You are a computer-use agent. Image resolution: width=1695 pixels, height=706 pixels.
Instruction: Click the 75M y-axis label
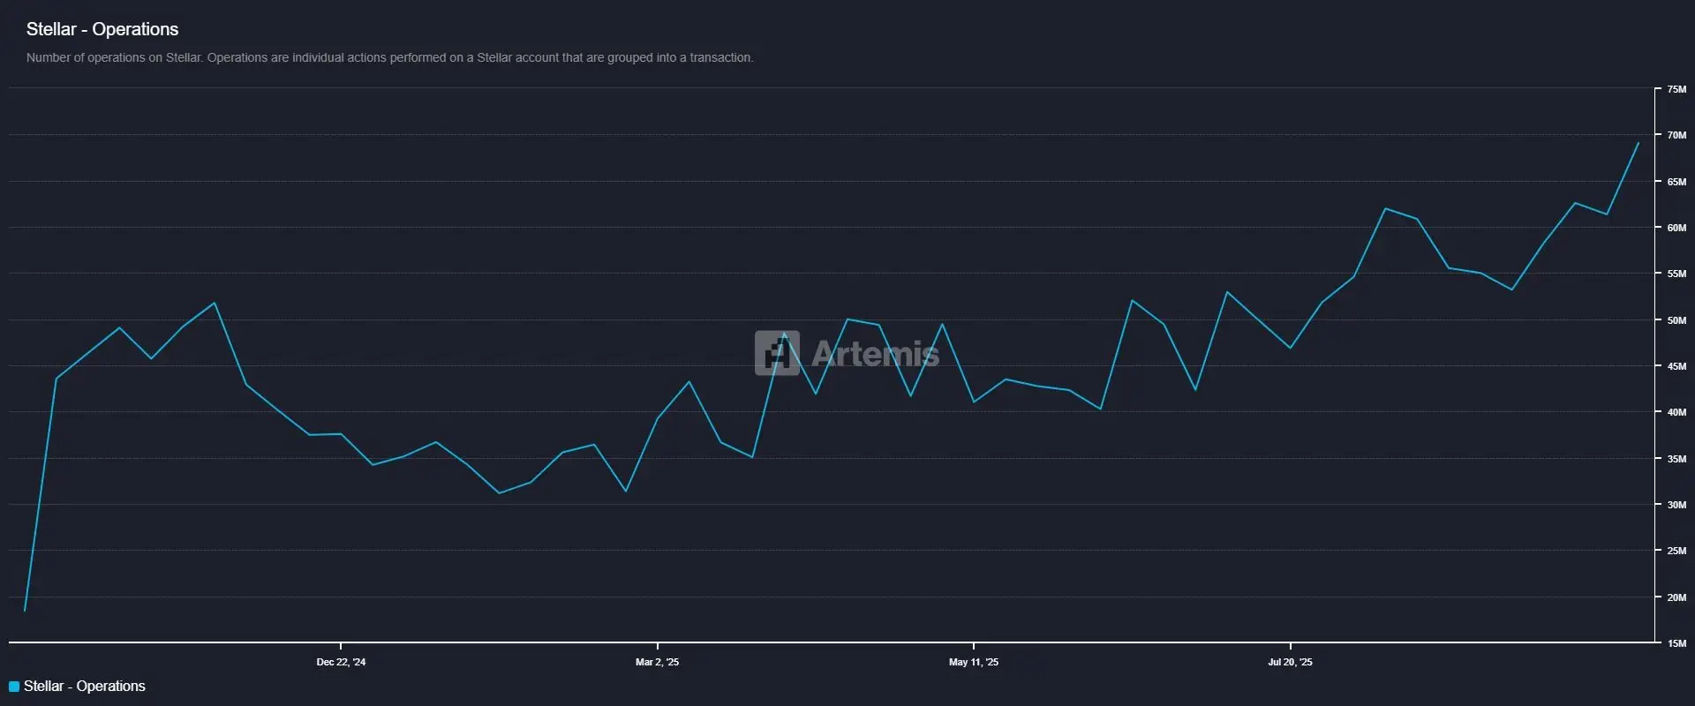1676,89
